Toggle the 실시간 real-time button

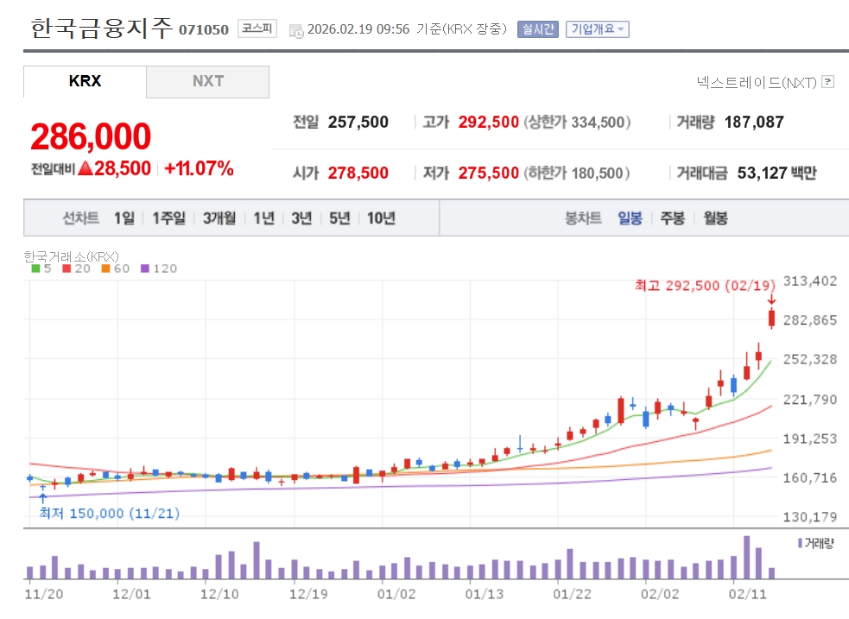tap(538, 29)
